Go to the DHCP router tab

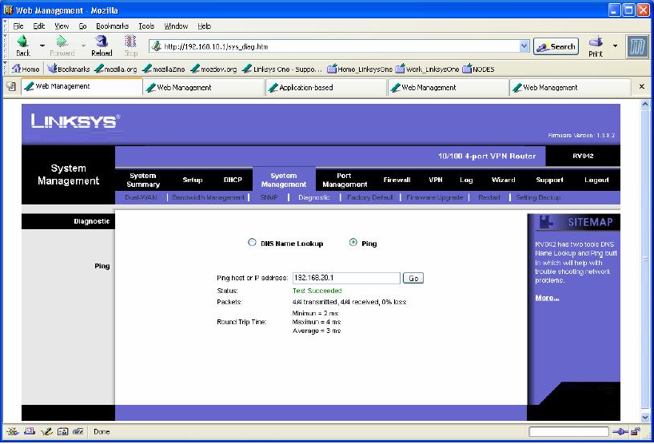(233, 180)
